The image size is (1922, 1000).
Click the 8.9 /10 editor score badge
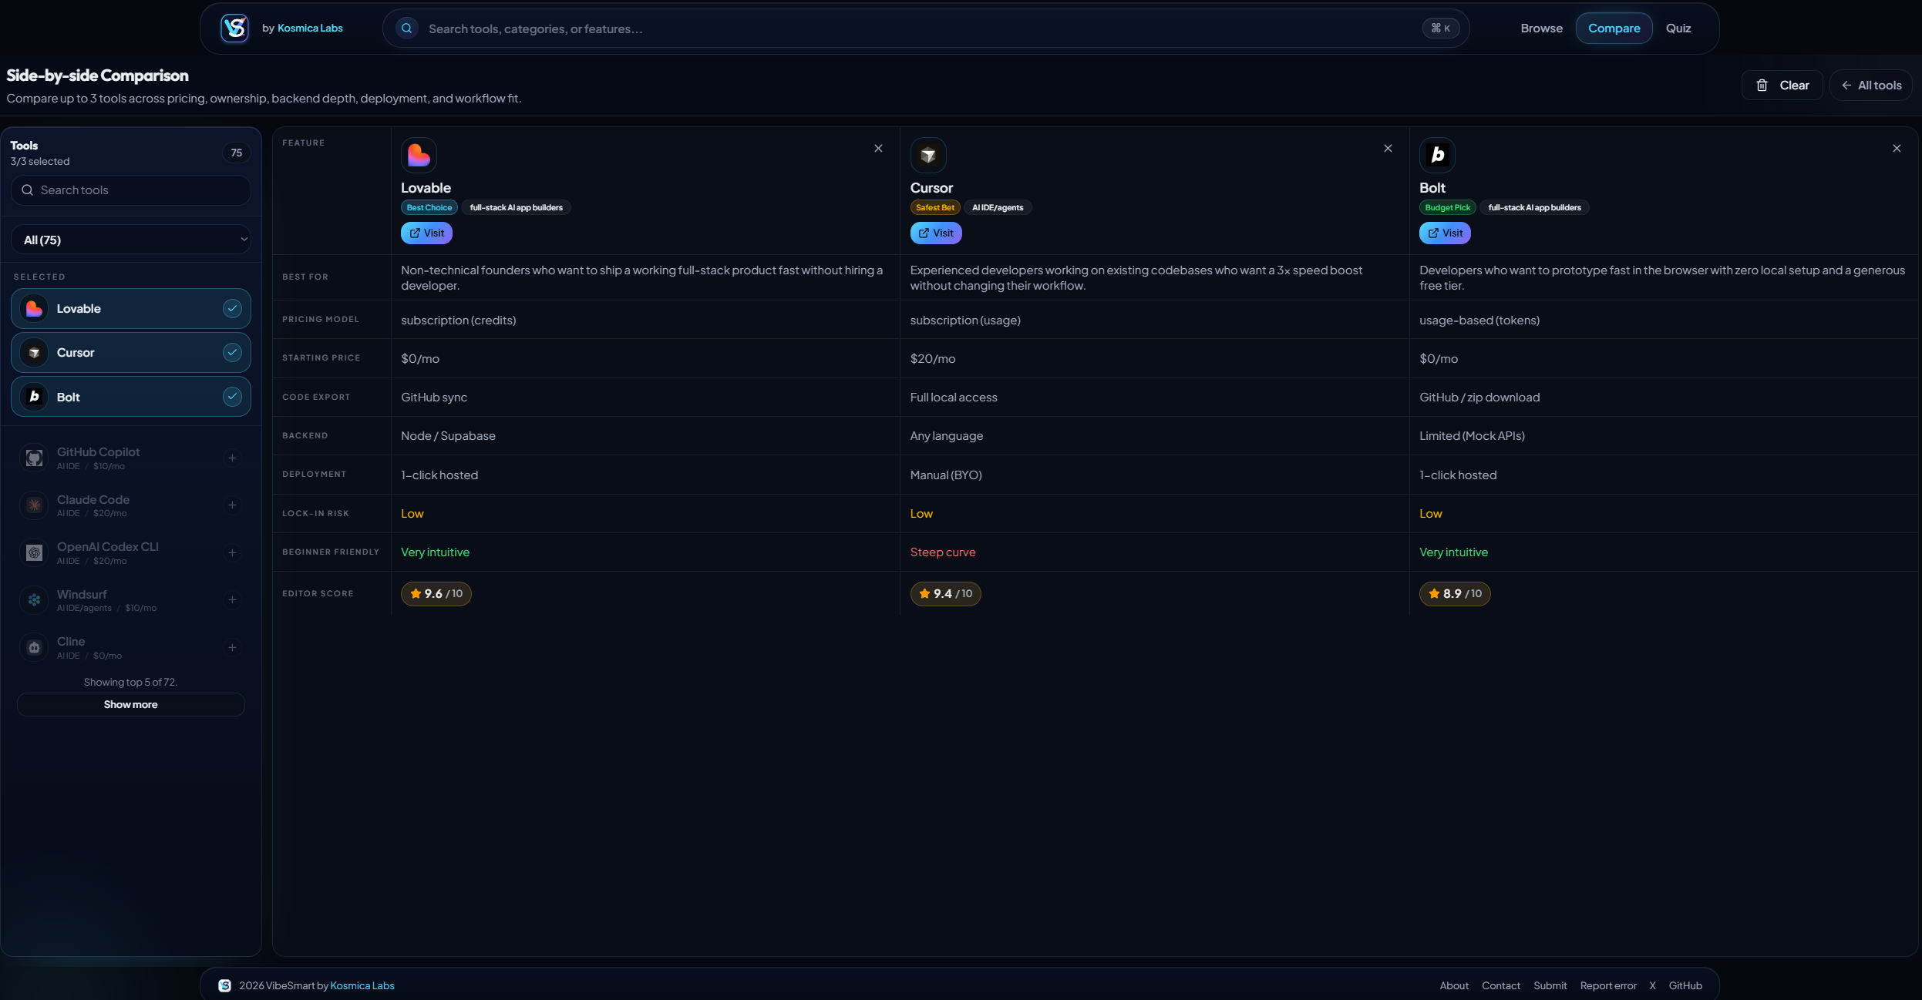point(1454,594)
